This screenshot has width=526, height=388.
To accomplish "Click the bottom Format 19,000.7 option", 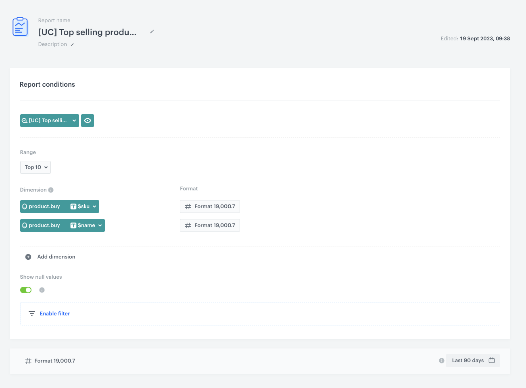I will pyautogui.click(x=50, y=361).
